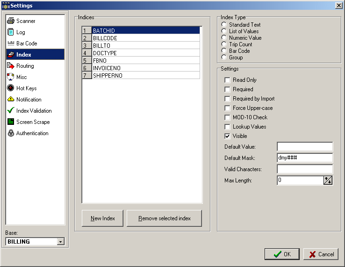Click the Default Value input field

(x=305, y=147)
